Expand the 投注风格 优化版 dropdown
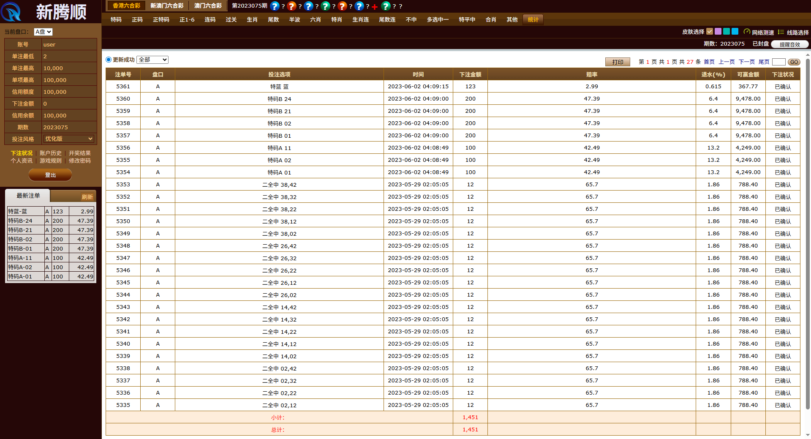 [x=69, y=139]
